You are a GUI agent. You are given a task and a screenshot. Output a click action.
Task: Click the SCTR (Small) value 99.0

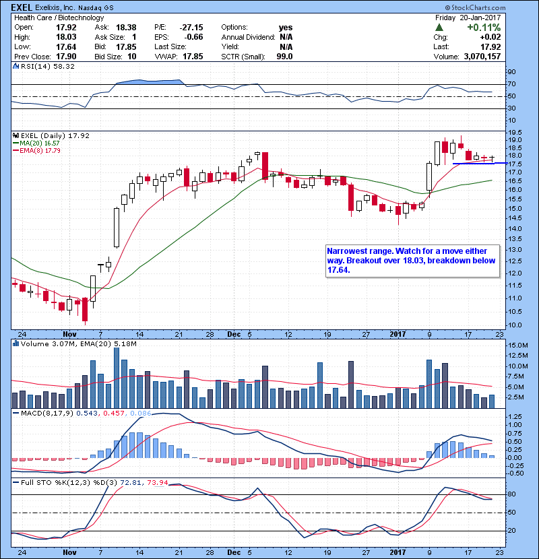click(x=284, y=57)
